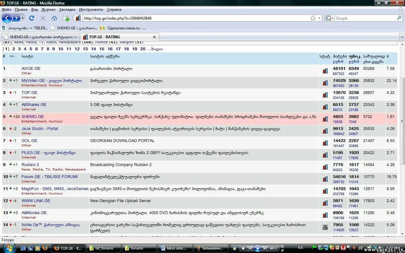Open the Вид menu
Viewport: 405px width, 253px height.
(x=34, y=9)
